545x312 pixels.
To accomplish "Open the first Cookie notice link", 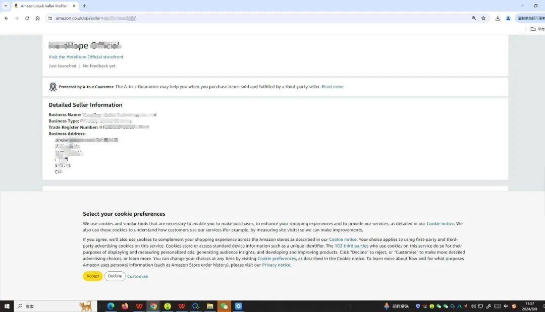I will (440, 224).
